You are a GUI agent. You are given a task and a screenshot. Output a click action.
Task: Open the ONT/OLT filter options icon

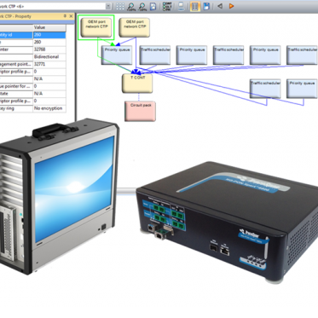point(167,6)
